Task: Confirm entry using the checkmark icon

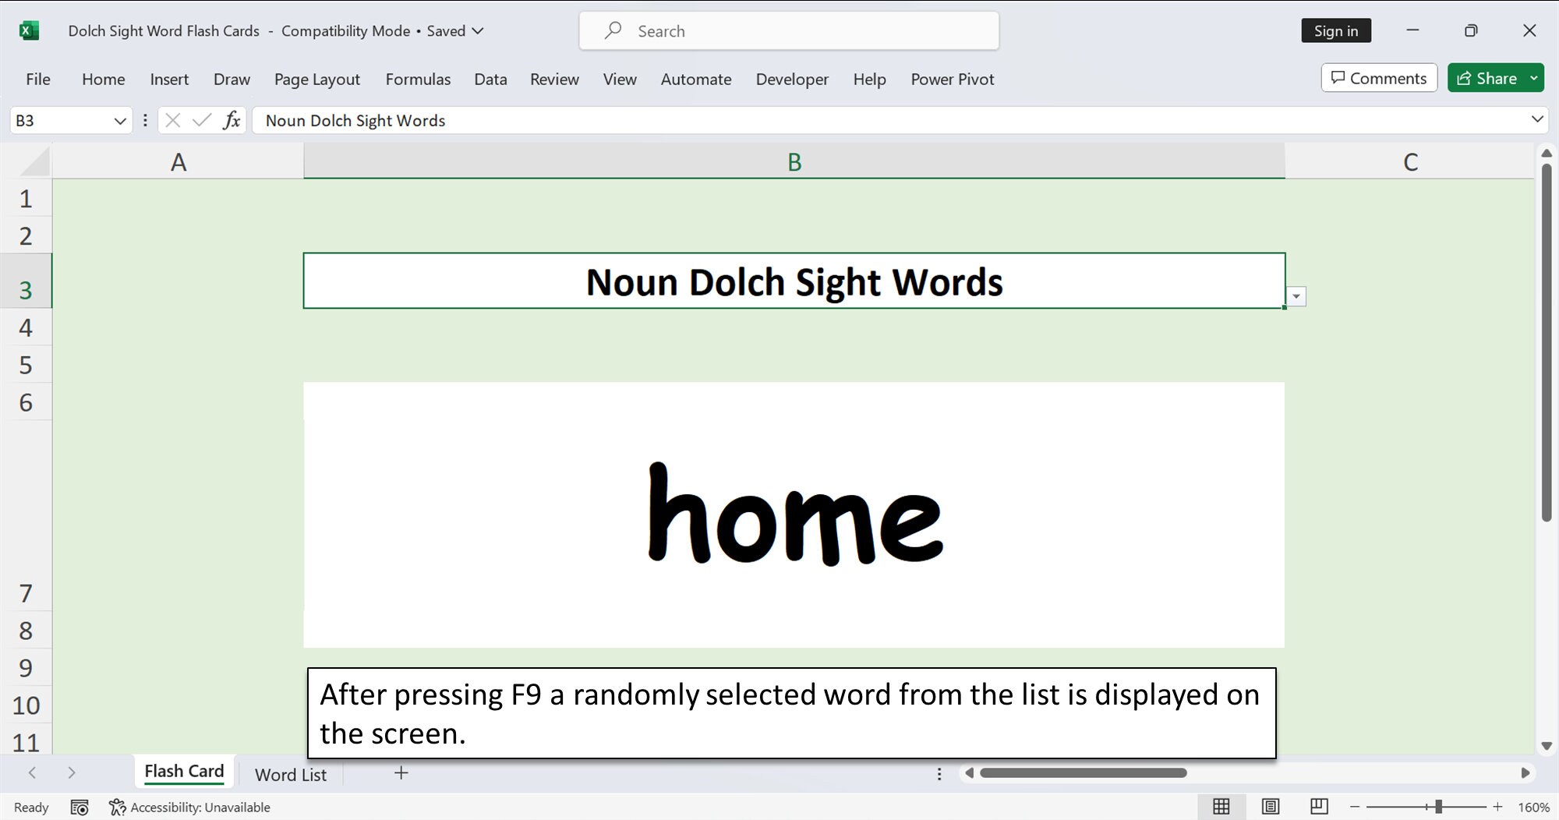Action: click(201, 120)
